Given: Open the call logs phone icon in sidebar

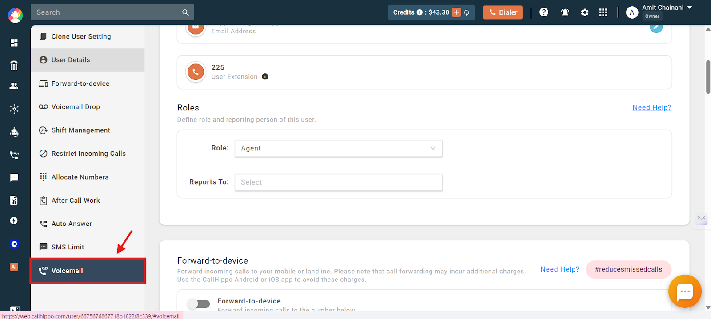Looking at the screenshot, I should point(14,155).
